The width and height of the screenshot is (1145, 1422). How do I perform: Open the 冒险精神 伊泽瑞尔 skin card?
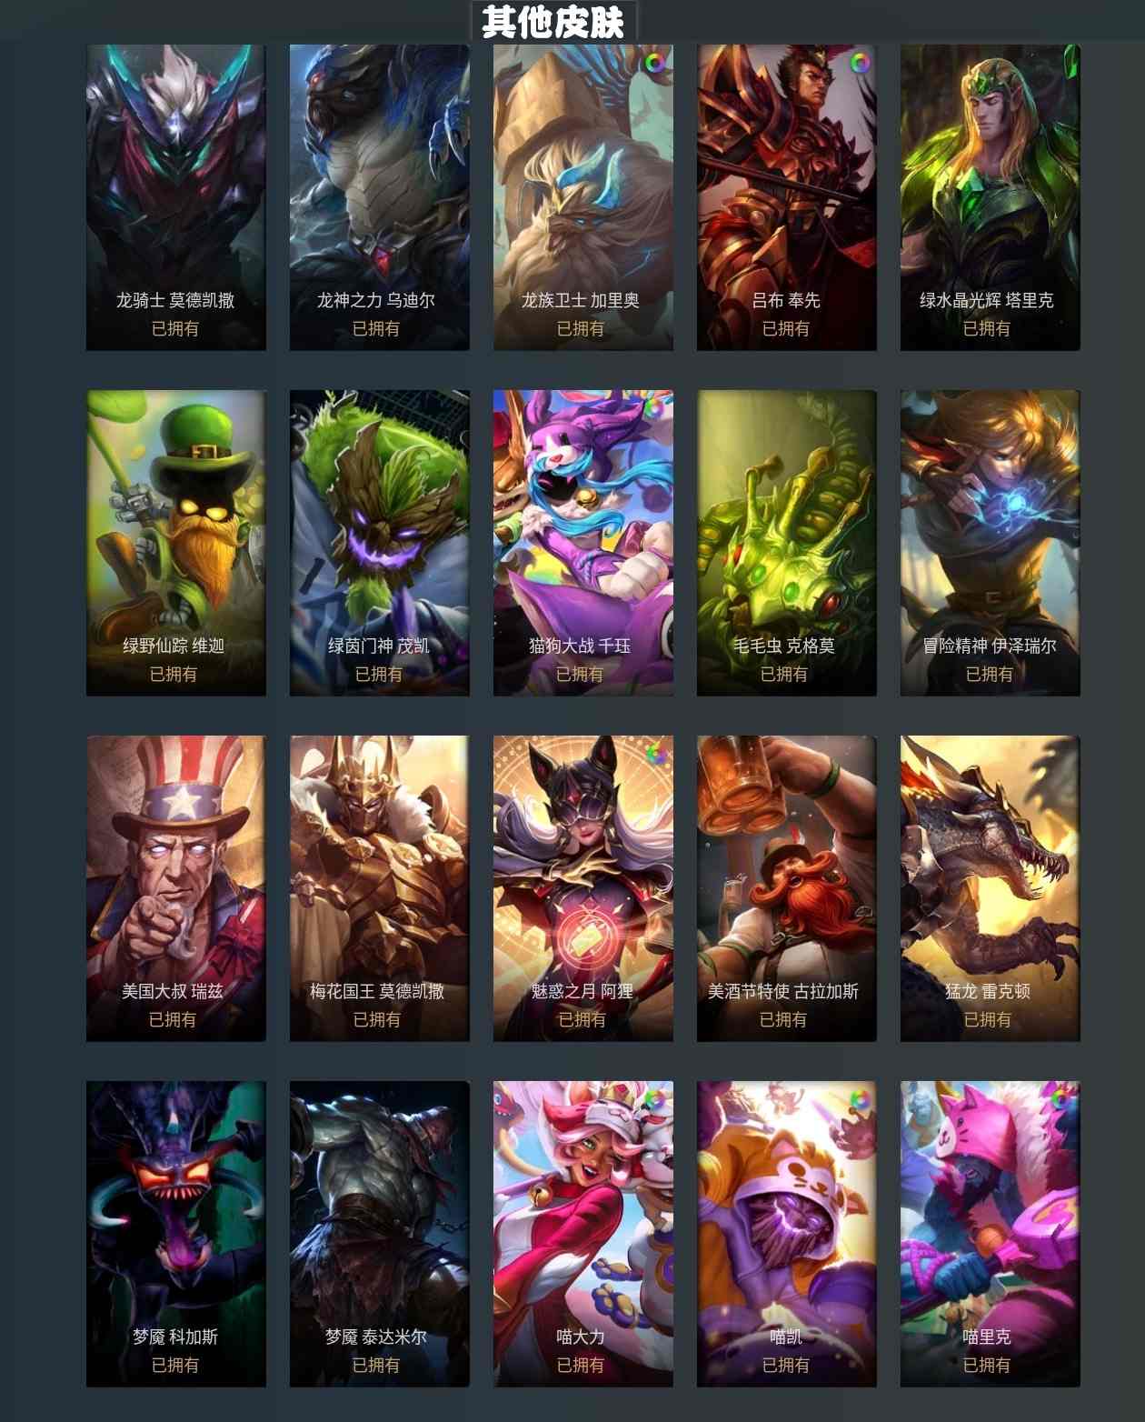(991, 543)
